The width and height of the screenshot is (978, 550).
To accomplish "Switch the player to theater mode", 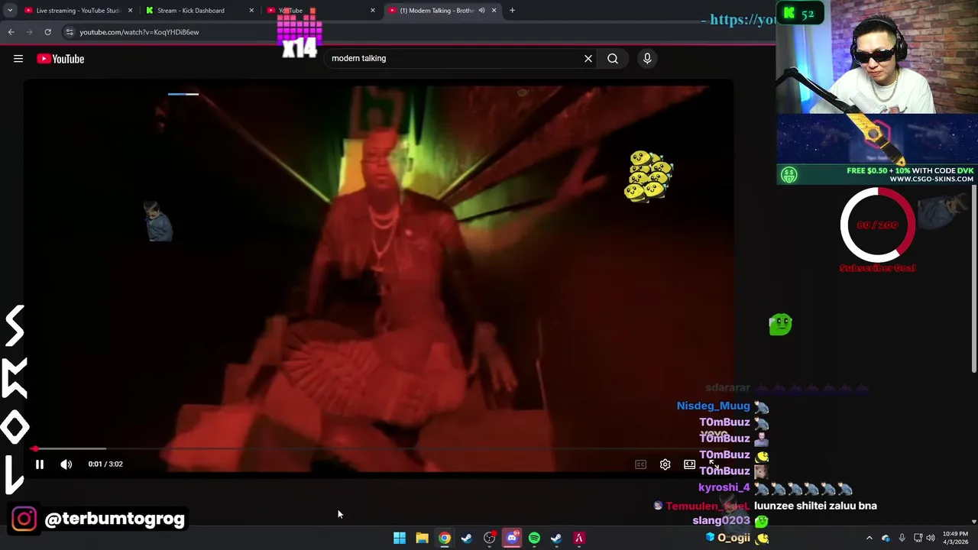I will (689, 464).
